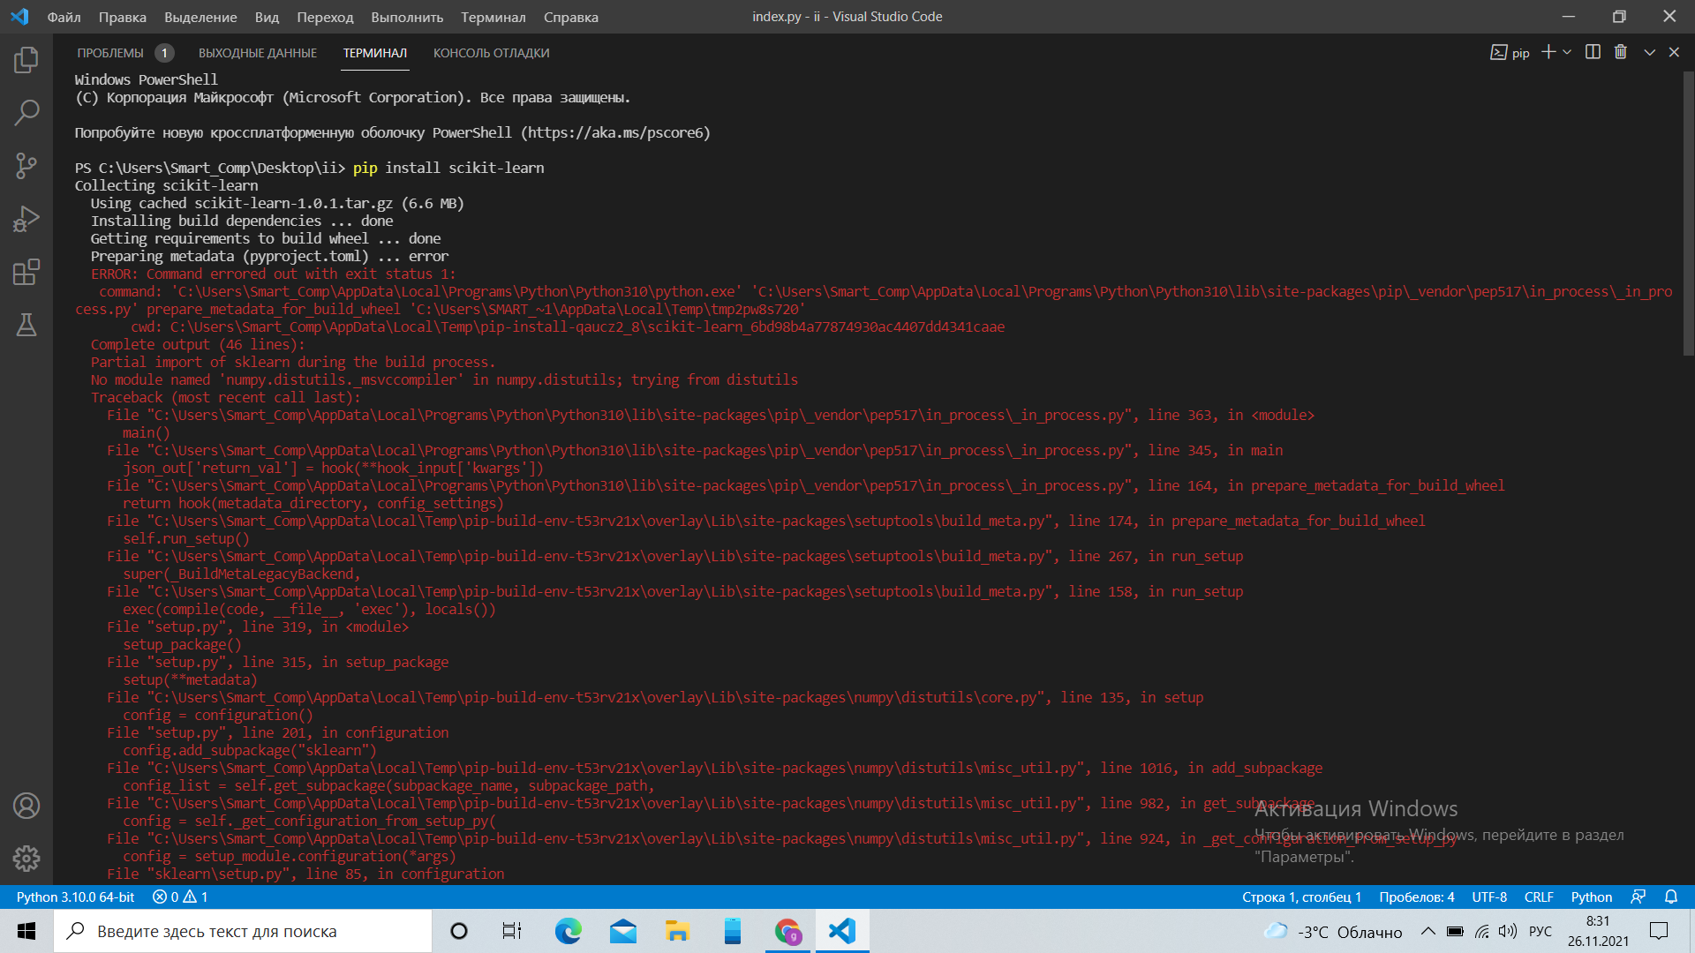Select Python 3.10.0 64-bit interpreter
The height and width of the screenshot is (953, 1695).
point(75,897)
